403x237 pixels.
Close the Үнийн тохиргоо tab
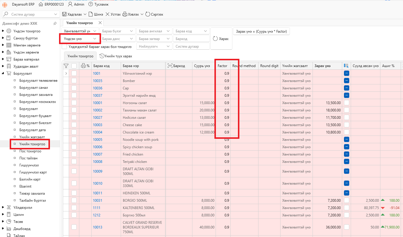tap(100, 23)
